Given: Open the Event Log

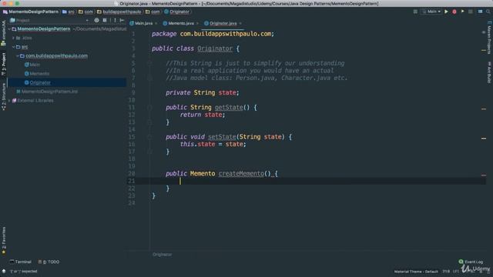Looking at the screenshot, I should click(471, 262).
